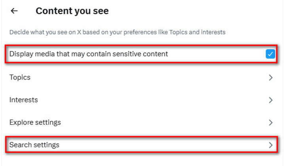The image size is (285, 166).
Task: Toggle the blue checkbox for sensitive media
Action: click(270, 54)
